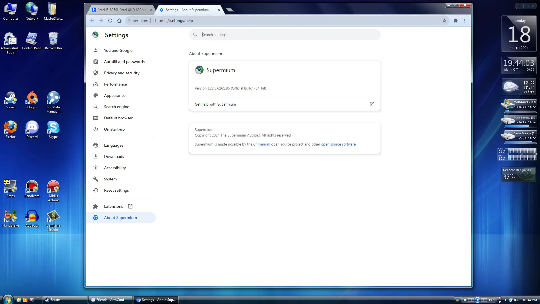Expand quick launch overflow chevron

pos(38,298)
